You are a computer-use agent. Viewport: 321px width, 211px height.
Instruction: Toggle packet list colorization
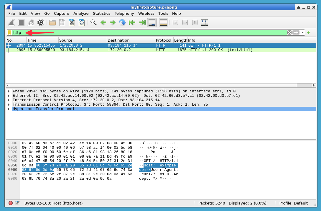(x=163, y=22)
